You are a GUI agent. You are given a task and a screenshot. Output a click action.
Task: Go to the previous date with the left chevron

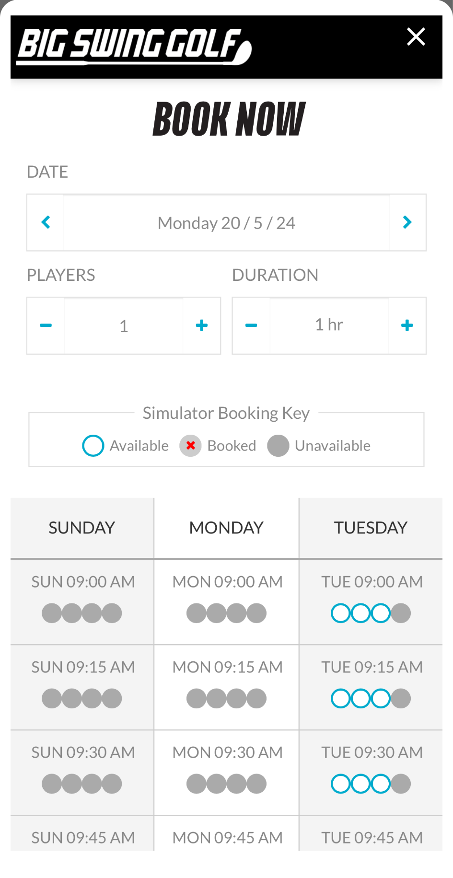[x=46, y=222]
